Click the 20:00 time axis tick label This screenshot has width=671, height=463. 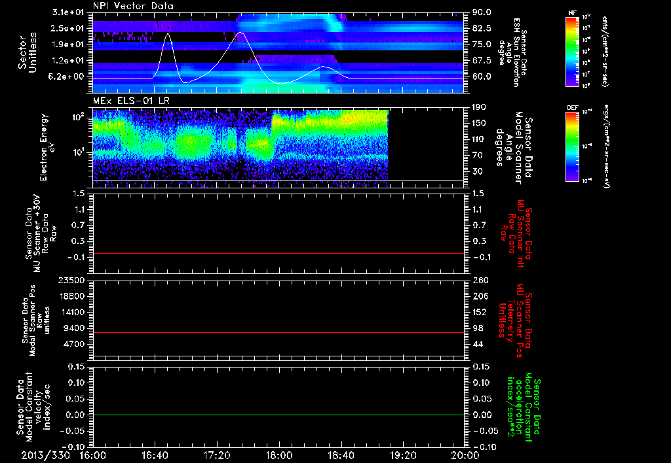465,455
